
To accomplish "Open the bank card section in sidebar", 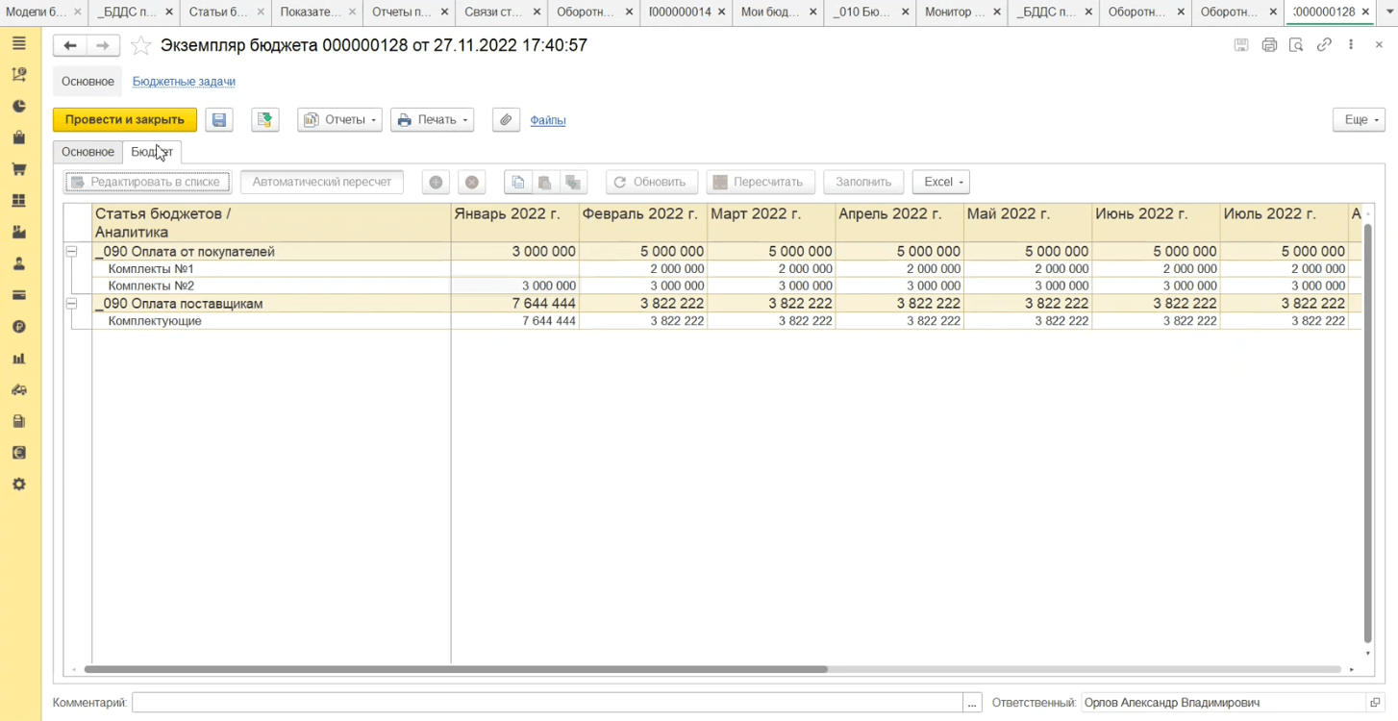I will (x=19, y=295).
